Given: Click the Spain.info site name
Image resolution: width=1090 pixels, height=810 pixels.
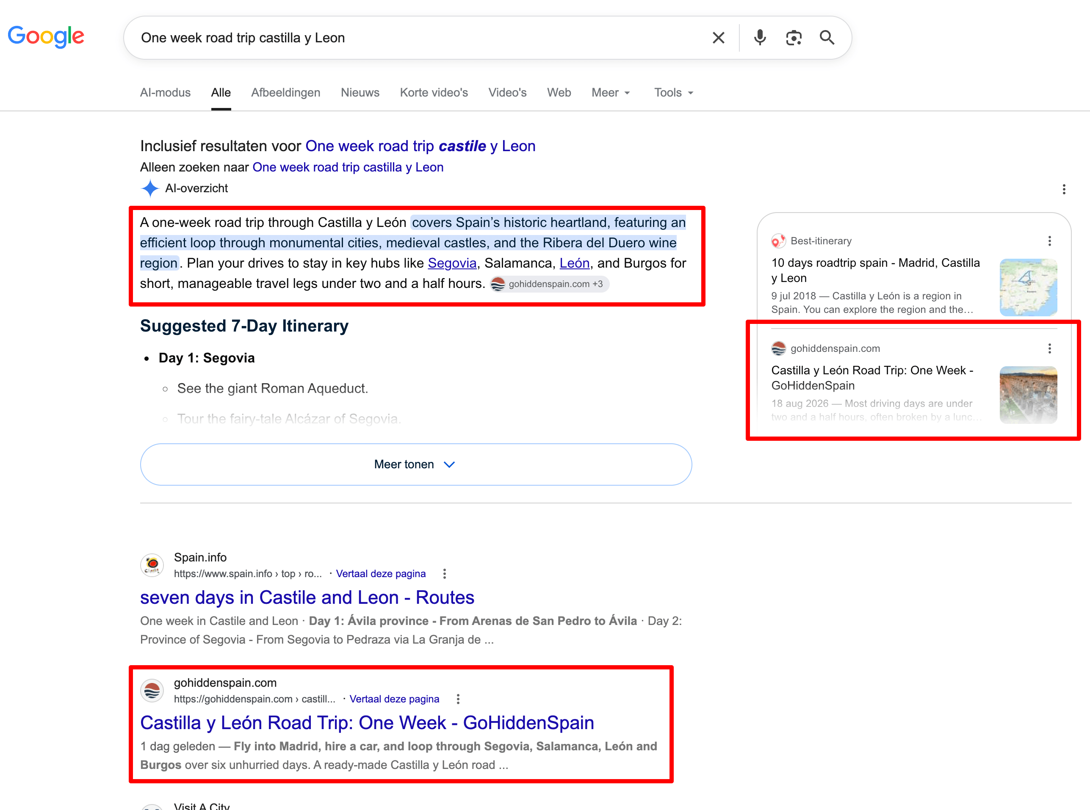Looking at the screenshot, I should pyautogui.click(x=200, y=558).
